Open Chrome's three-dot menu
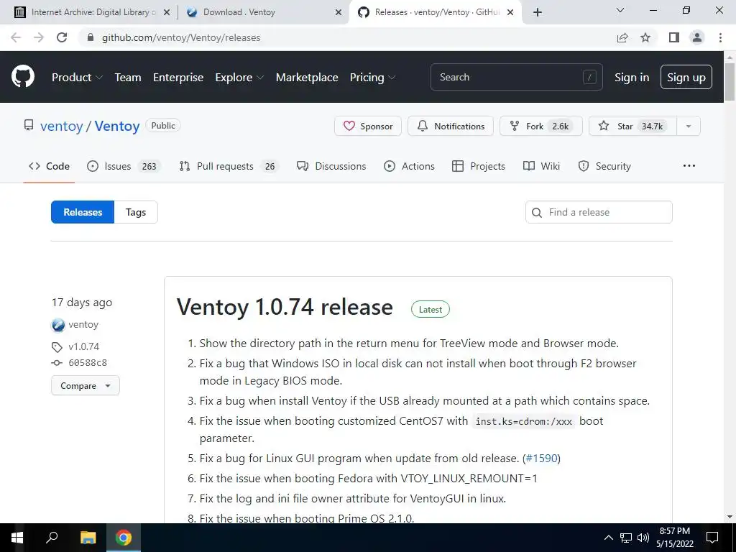Image resolution: width=736 pixels, height=552 pixels. [720, 37]
